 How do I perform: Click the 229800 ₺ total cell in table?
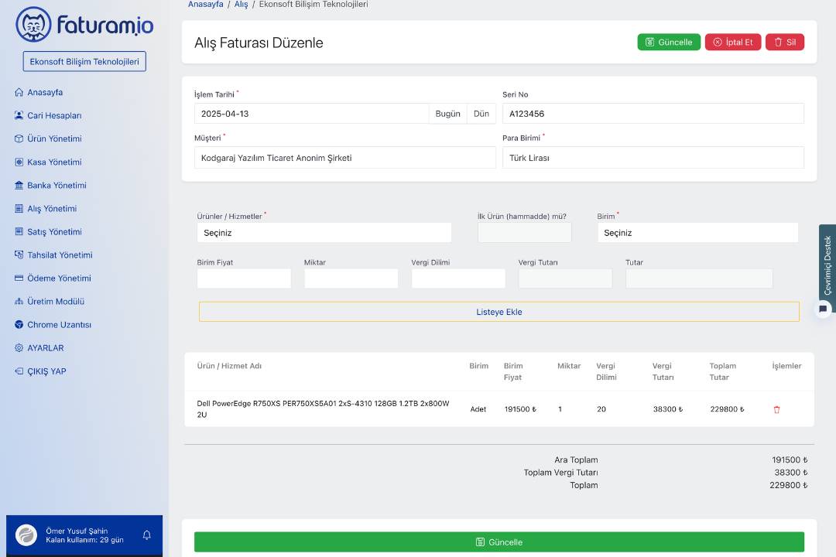(x=727, y=408)
